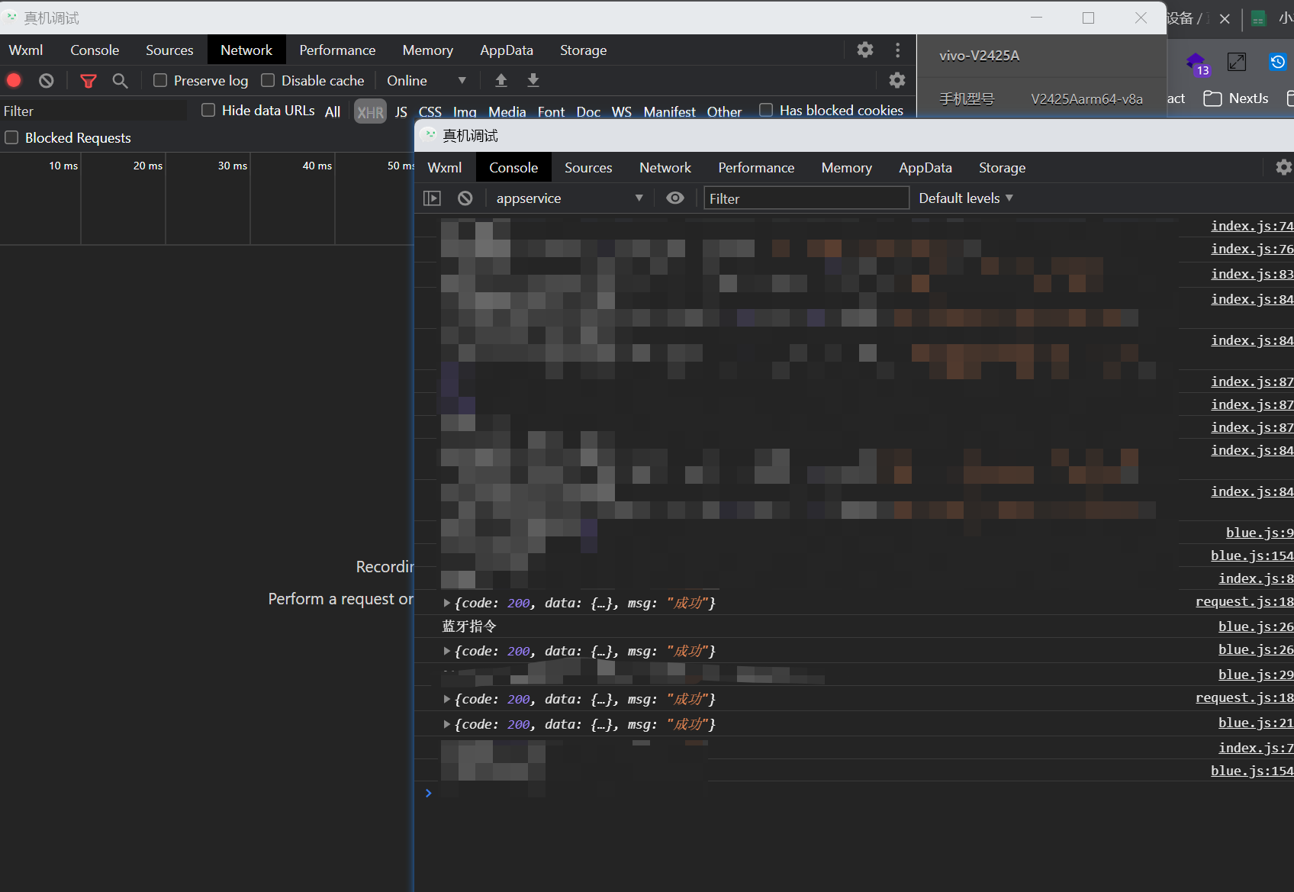The image size is (1294, 892).
Task: Click the purple extension icon with badge 13
Action: (1196, 63)
